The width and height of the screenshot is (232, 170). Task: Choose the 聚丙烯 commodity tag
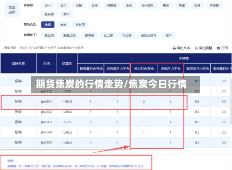coord(90,35)
